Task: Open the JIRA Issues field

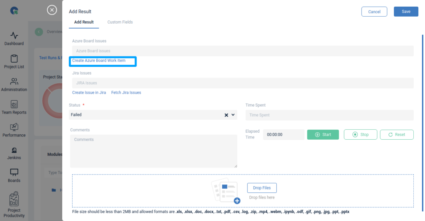Action: [x=243, y=83]
